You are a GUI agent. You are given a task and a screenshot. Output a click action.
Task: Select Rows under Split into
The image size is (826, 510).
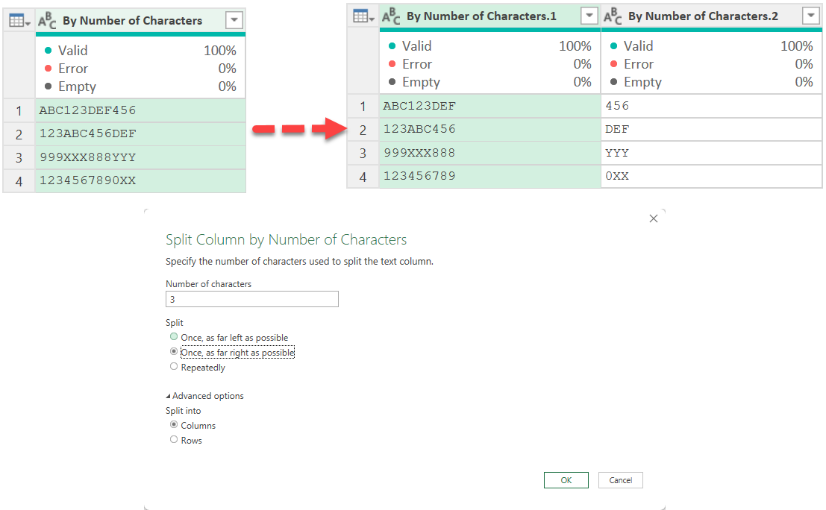[x=174, y=440]
